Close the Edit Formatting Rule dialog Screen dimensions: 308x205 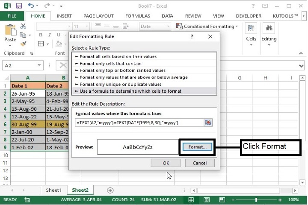click(210, 36)
